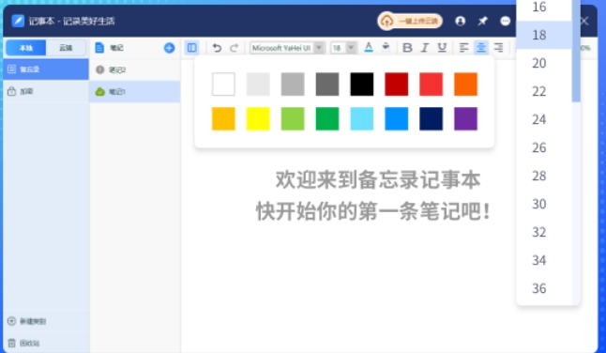Select the 备忘录 memo category
The width and height of the screenshot is (606, 353).
[46, 69]
